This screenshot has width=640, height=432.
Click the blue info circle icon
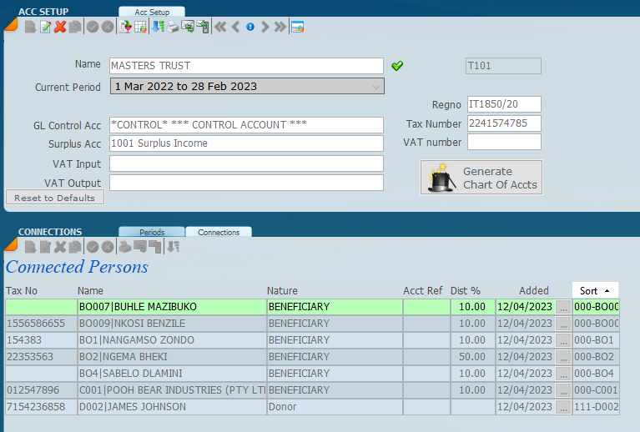tap(249, 27)
